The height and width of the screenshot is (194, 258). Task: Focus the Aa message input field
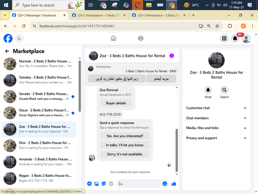coord(139,184)
